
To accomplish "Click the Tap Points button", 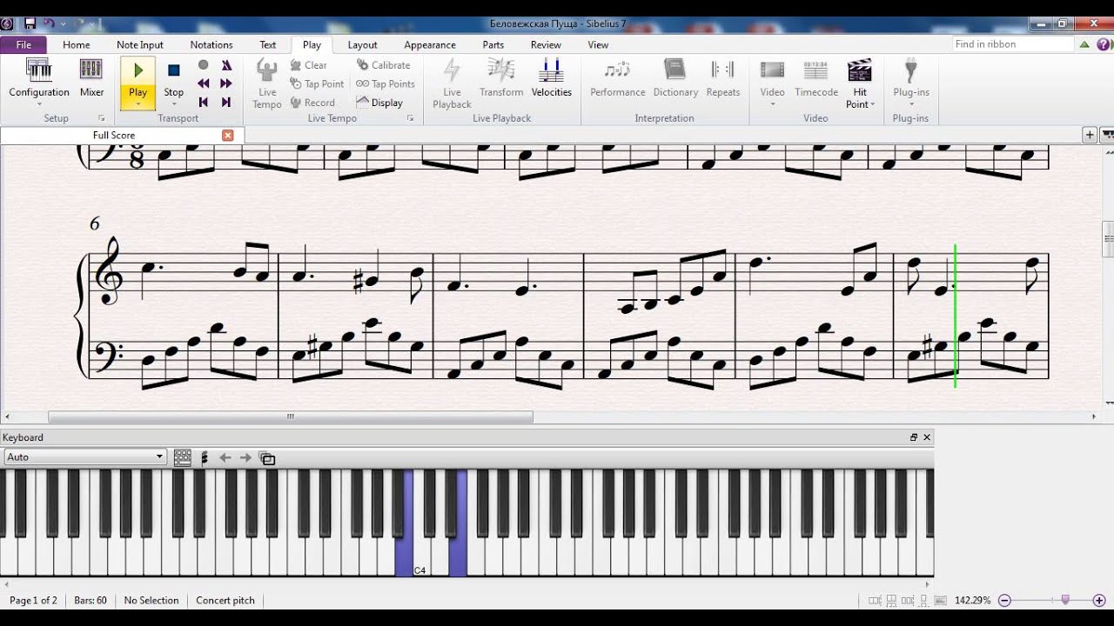I will (386, 83).
